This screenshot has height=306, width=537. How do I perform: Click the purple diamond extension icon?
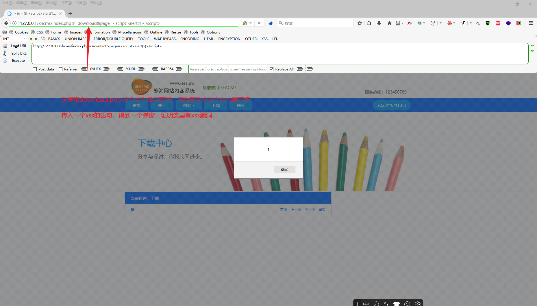click(508, 23)
